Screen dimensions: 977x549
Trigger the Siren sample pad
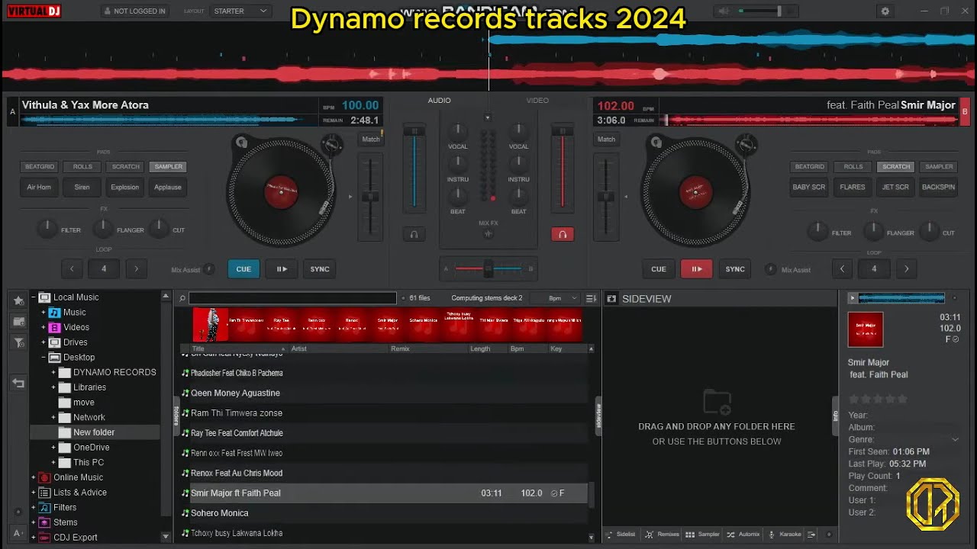click(82, 187)
